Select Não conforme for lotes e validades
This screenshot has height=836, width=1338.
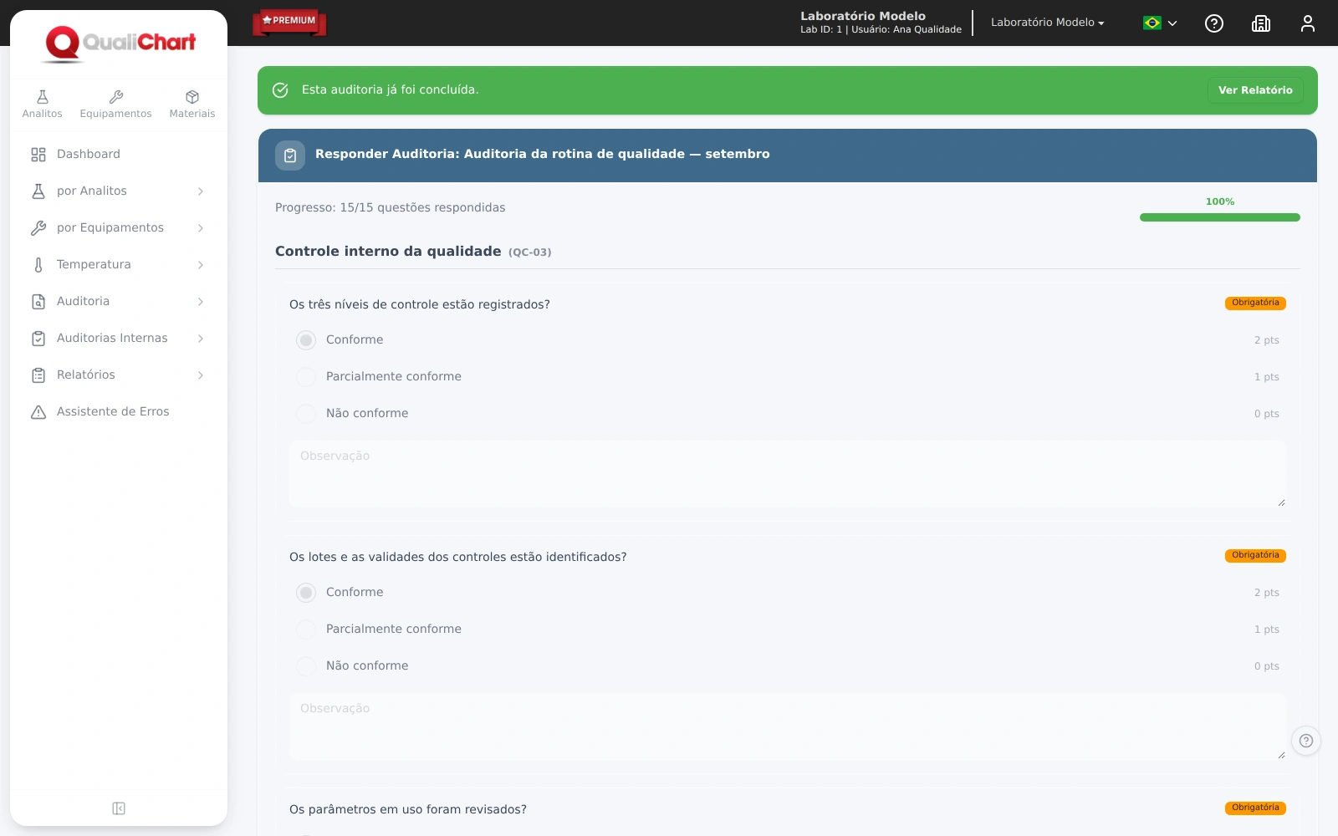click(x=306, y=666)
